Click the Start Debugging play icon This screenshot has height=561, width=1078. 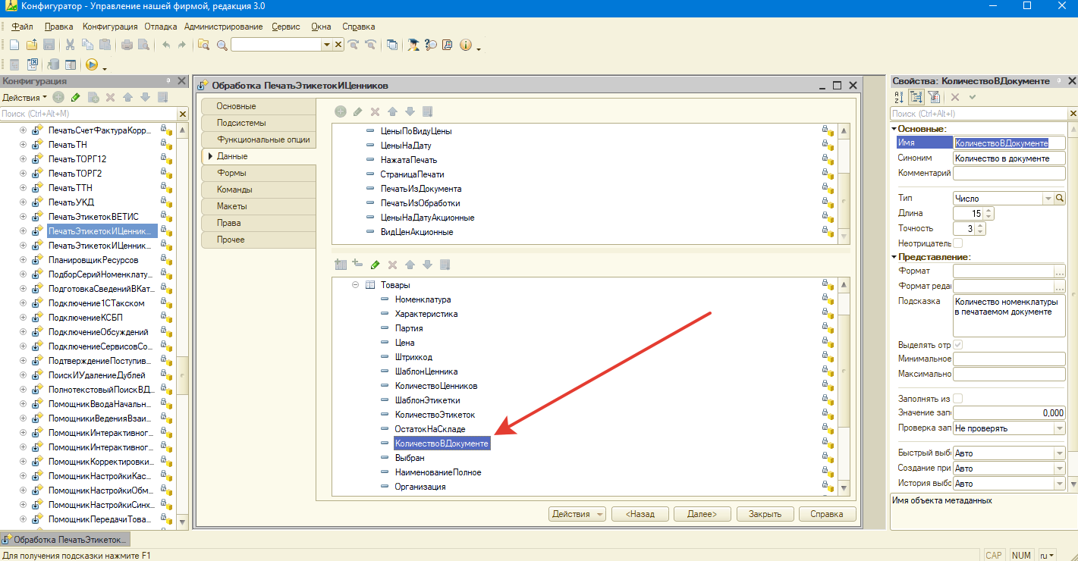coord(92,65)
